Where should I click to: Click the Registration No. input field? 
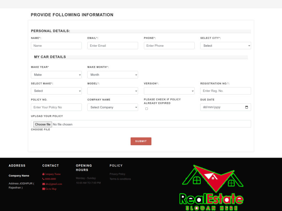[226, 91]
